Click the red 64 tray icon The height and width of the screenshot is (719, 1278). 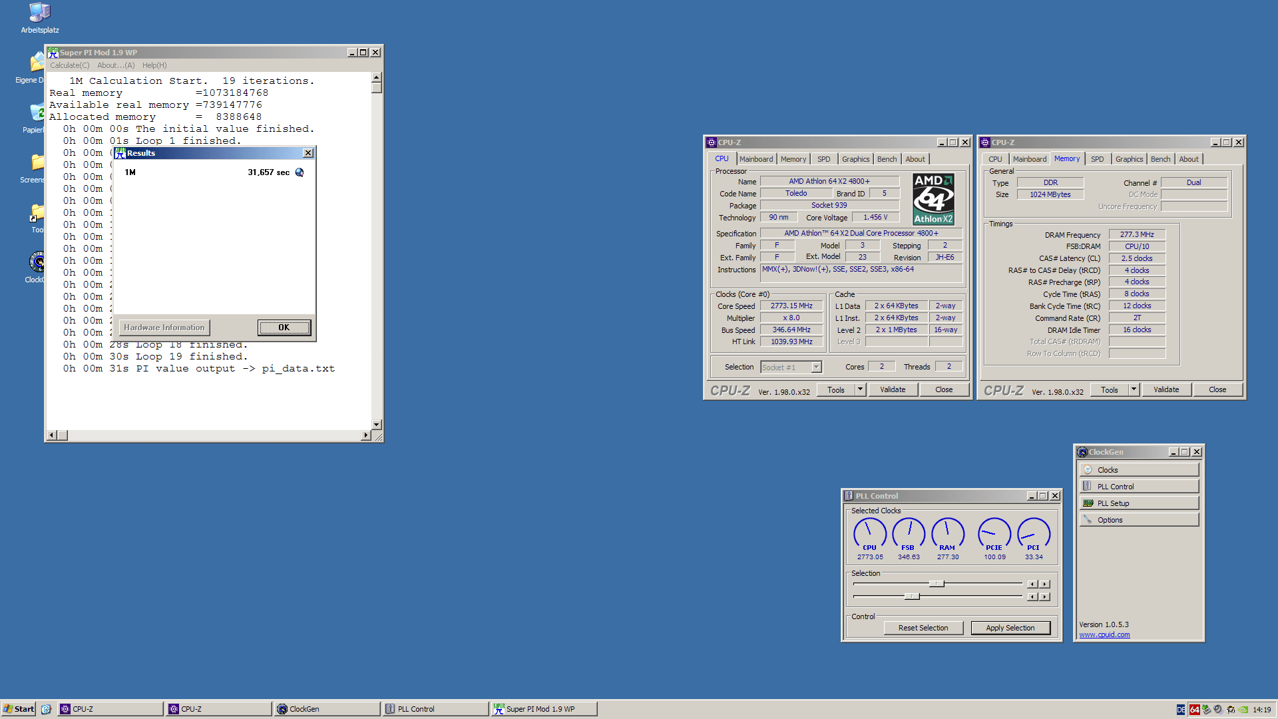click(1194, 710)
